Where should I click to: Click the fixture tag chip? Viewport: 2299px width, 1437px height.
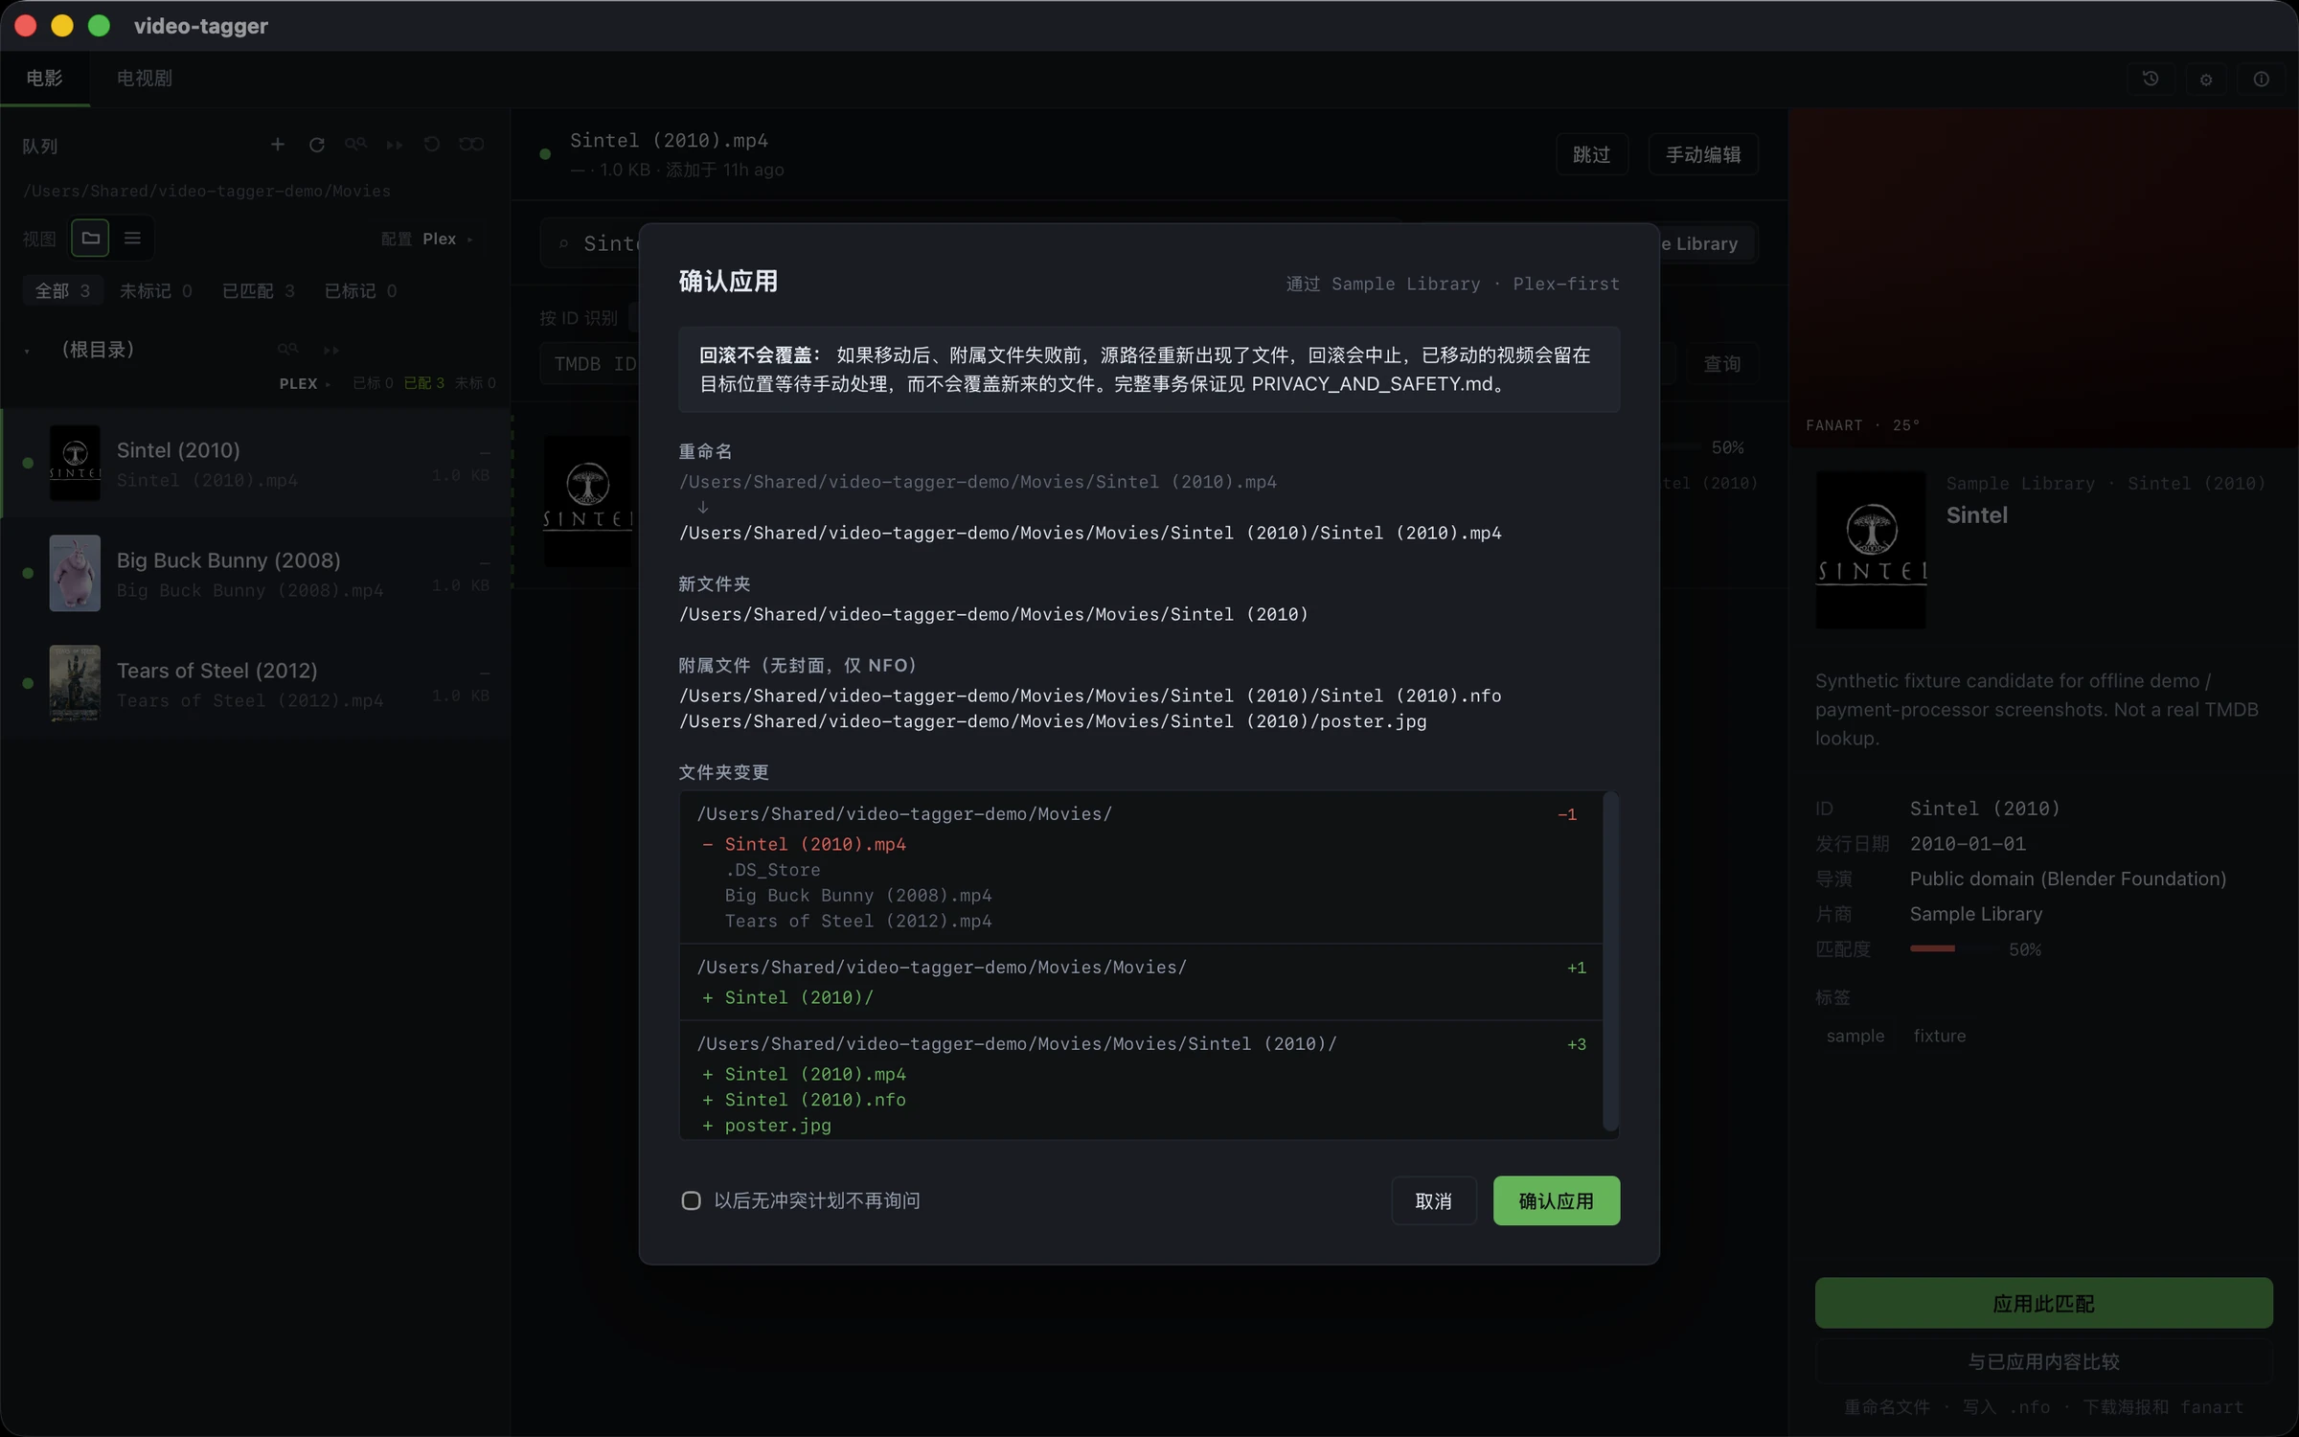pyautogui.click(x=1940, y=1036)
